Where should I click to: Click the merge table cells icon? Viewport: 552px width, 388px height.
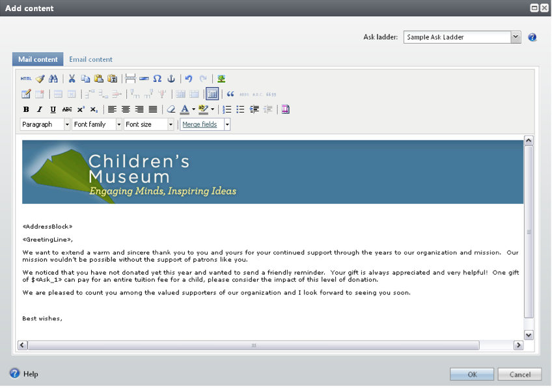tap(194, 94)
